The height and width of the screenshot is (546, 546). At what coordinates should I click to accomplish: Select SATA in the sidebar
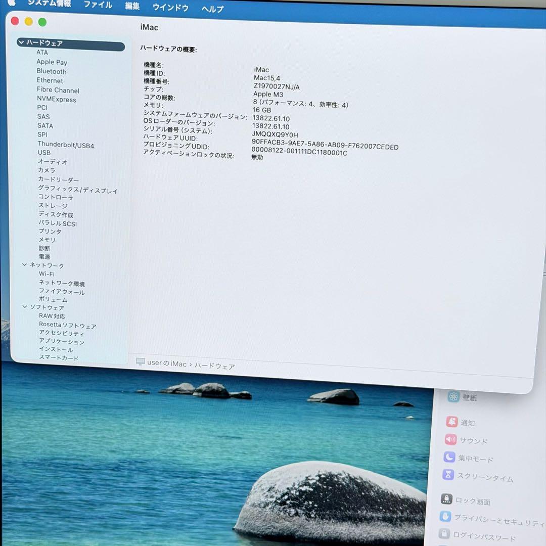point(45,126)
